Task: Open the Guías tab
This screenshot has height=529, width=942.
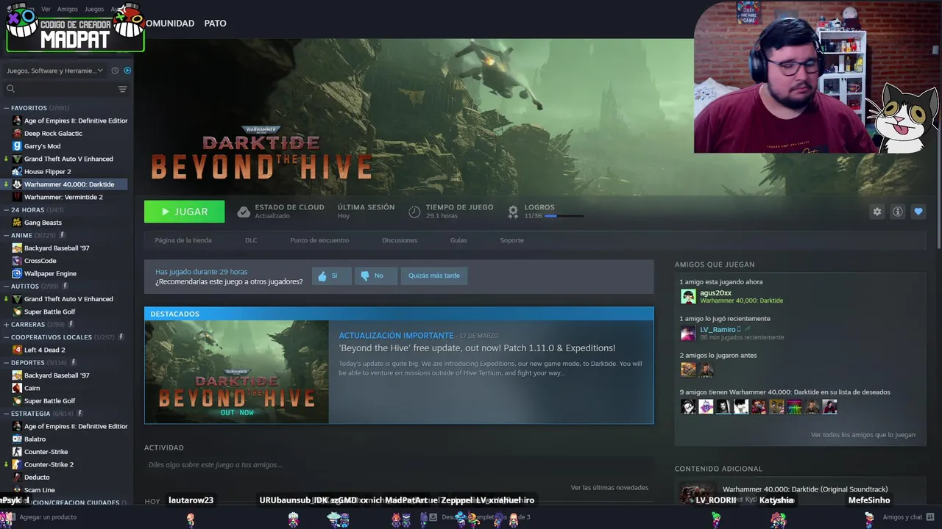Action: pyautogui.click(x=458, y=240)
